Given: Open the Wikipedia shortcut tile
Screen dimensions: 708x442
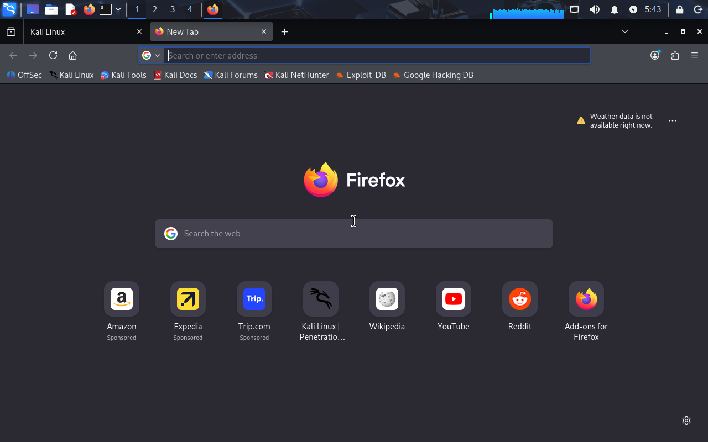Looking at the screenshot, I should 387,299.
